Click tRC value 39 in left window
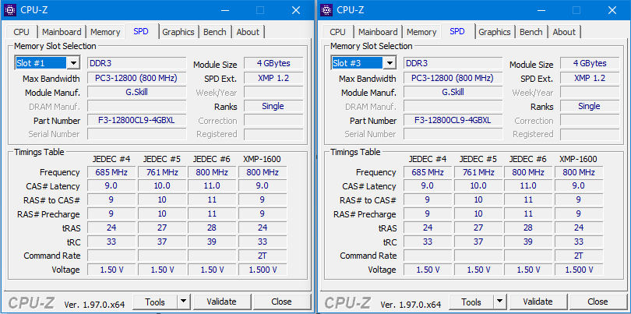The width and height of the screenshot is (631, 314). pyautogui.click(x=212, y=242)
